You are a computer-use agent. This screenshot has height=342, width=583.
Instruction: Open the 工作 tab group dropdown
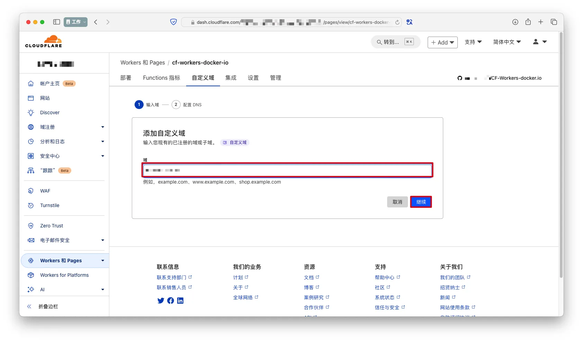click(76, 22)
